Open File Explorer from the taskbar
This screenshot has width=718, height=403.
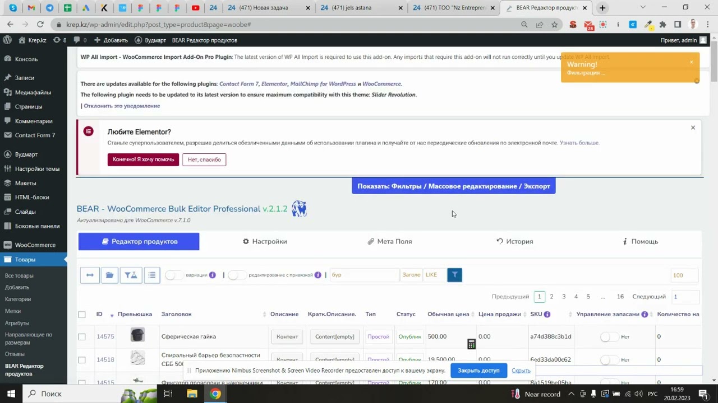(192, 393)
